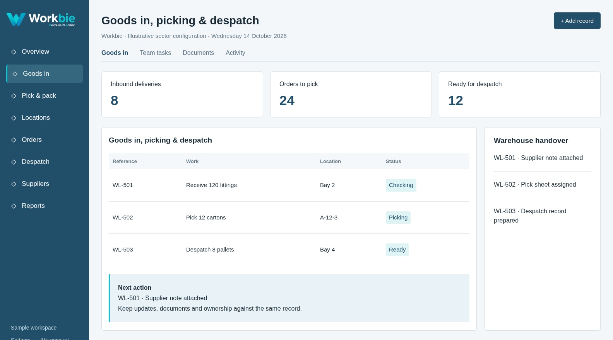
Task: Open Suppliers in the sidebar
Action: (x=45, y=184)
